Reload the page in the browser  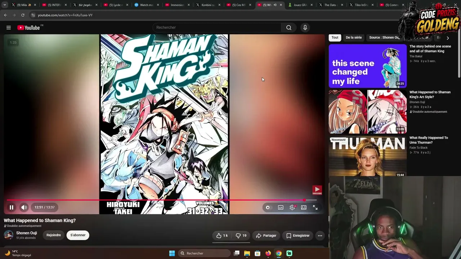point(23,15)
